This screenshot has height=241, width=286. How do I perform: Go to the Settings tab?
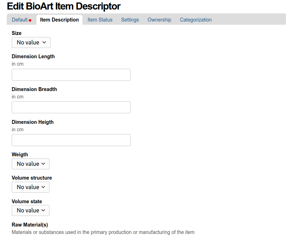click(x=130, y=20)
